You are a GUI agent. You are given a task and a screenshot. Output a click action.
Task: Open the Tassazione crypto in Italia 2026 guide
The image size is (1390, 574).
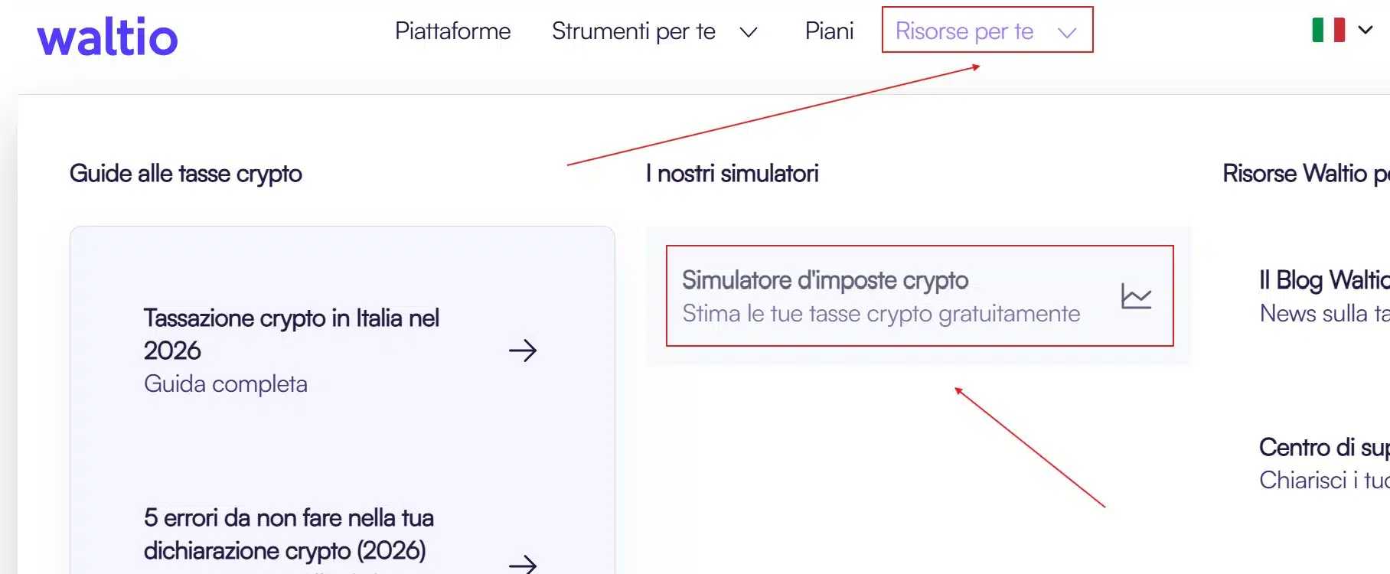point(292,334)
